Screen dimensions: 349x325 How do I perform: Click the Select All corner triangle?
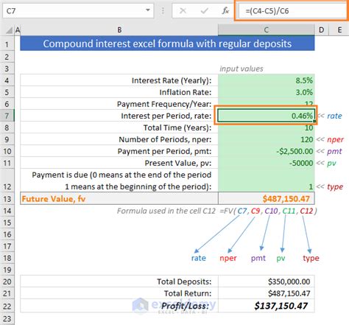(x=9, y=30)
